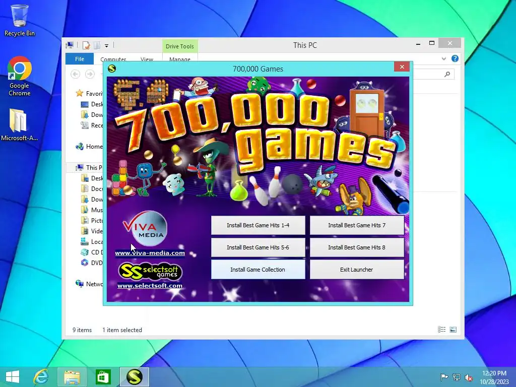
Task: Click Exit Launcher button
Action: click(x=357, y=270)
